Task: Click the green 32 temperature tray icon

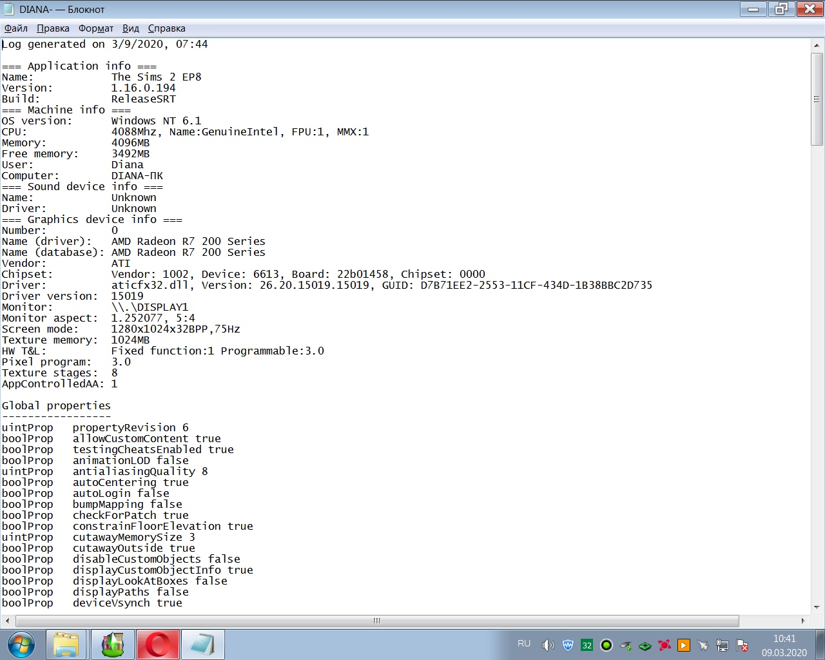Action: [x=587, y=645]
